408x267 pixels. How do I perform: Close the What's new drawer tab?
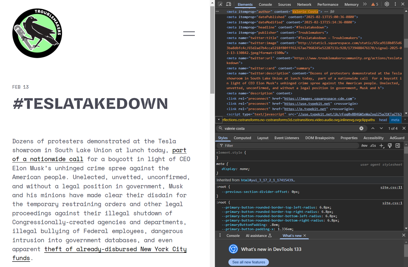coord(305,235)
